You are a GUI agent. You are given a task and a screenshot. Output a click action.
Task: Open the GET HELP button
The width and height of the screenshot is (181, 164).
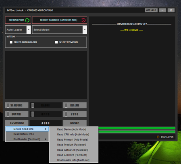(x=151, y=10)
